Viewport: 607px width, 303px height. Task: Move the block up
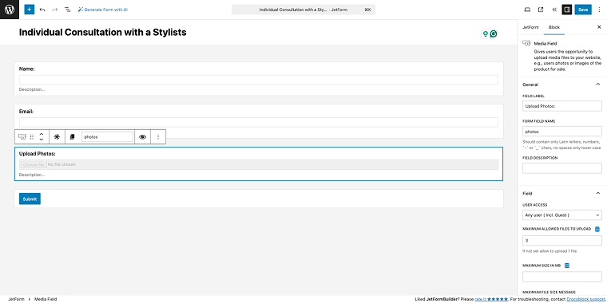(42, 134)
